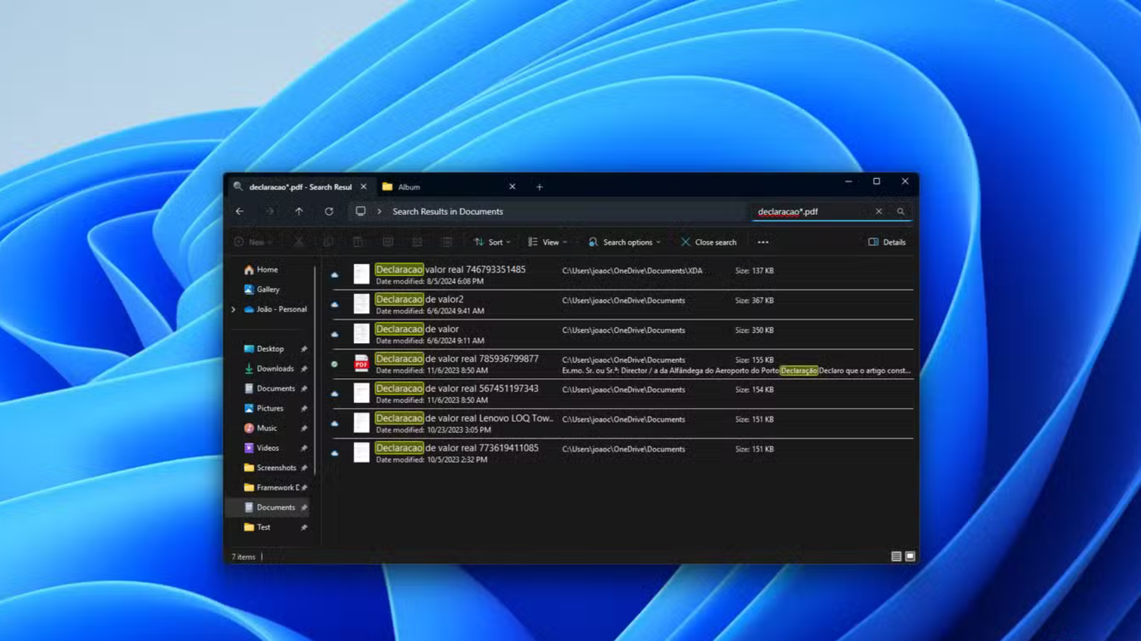This screenshot has width=1141, height=641.
Task: Select the declaracao*.pdf search tab
Action: click(x=297, y=187)
